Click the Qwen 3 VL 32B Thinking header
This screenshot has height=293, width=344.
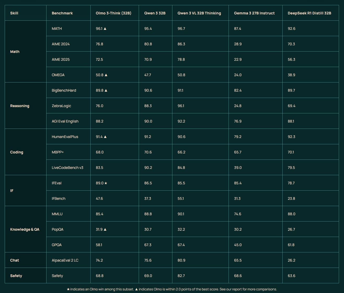click(199, 13)
